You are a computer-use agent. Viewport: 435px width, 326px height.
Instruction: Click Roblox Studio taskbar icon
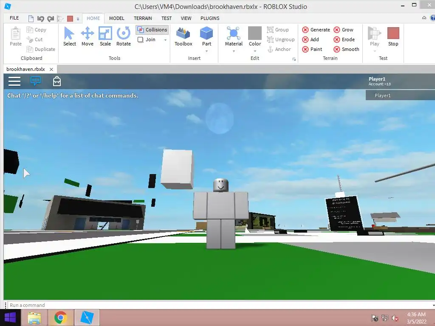(x=87, y=318)
